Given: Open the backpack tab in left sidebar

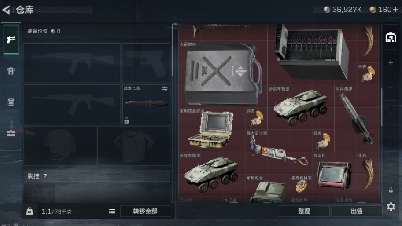Looking at the screenshot, I should (x=11, y=71).
